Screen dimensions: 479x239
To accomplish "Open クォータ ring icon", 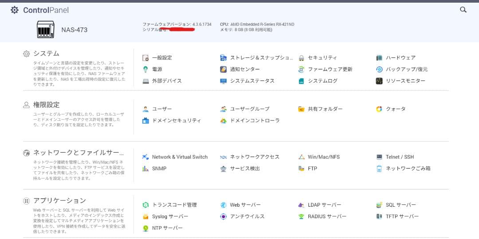I will pyautogui.click(x=379, y=109).
